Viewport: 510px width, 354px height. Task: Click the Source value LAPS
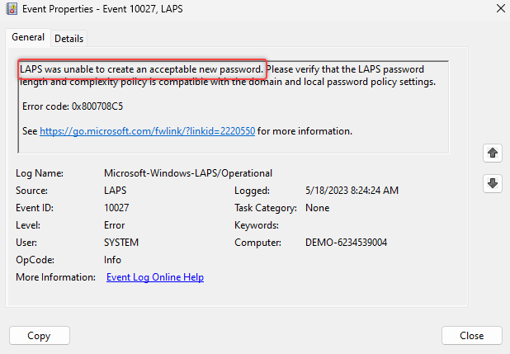point(116,191)
